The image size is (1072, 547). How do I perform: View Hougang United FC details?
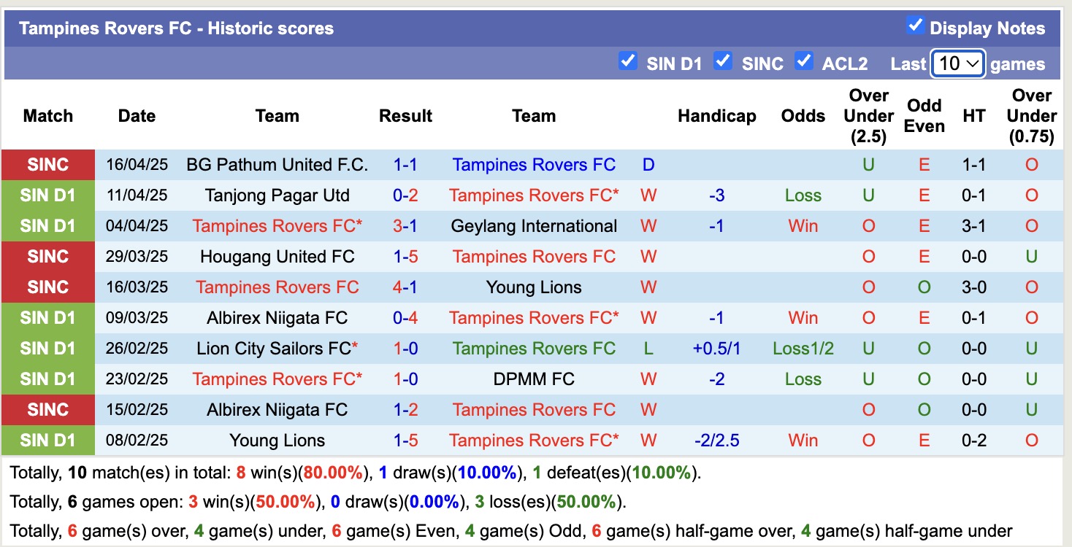tap(277, 257)
